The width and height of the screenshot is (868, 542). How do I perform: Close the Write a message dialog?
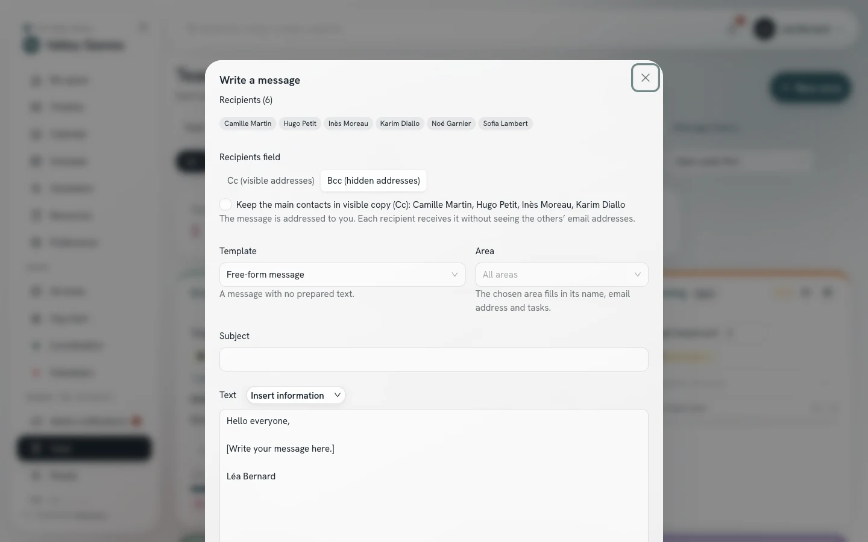(x=646, y=78)
